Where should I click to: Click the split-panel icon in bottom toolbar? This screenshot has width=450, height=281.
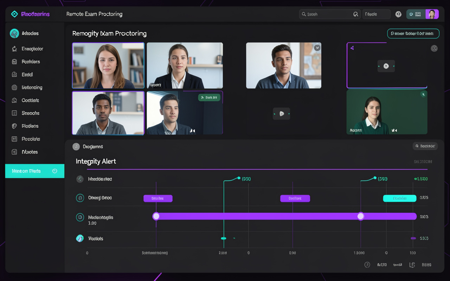[x=412, y=265]
